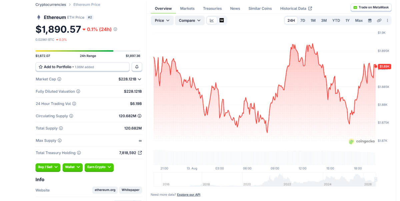Open the Market Cap info tooltip icon
Screen dimensions: 400x201
tap(59, 79)
